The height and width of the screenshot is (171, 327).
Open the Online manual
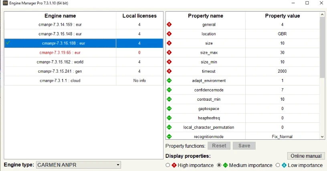(x=306, y=156)
